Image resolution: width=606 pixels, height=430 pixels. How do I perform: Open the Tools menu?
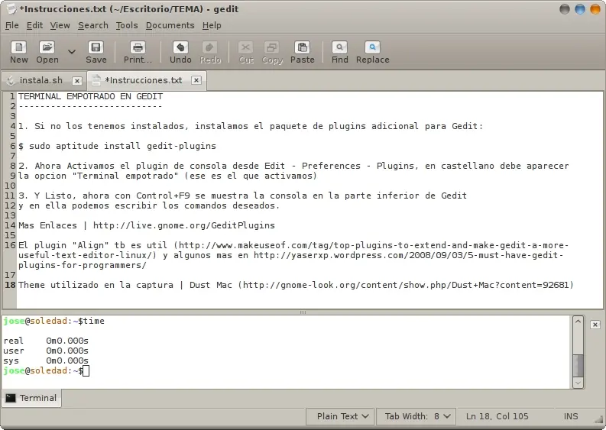[x=127, y=25]
